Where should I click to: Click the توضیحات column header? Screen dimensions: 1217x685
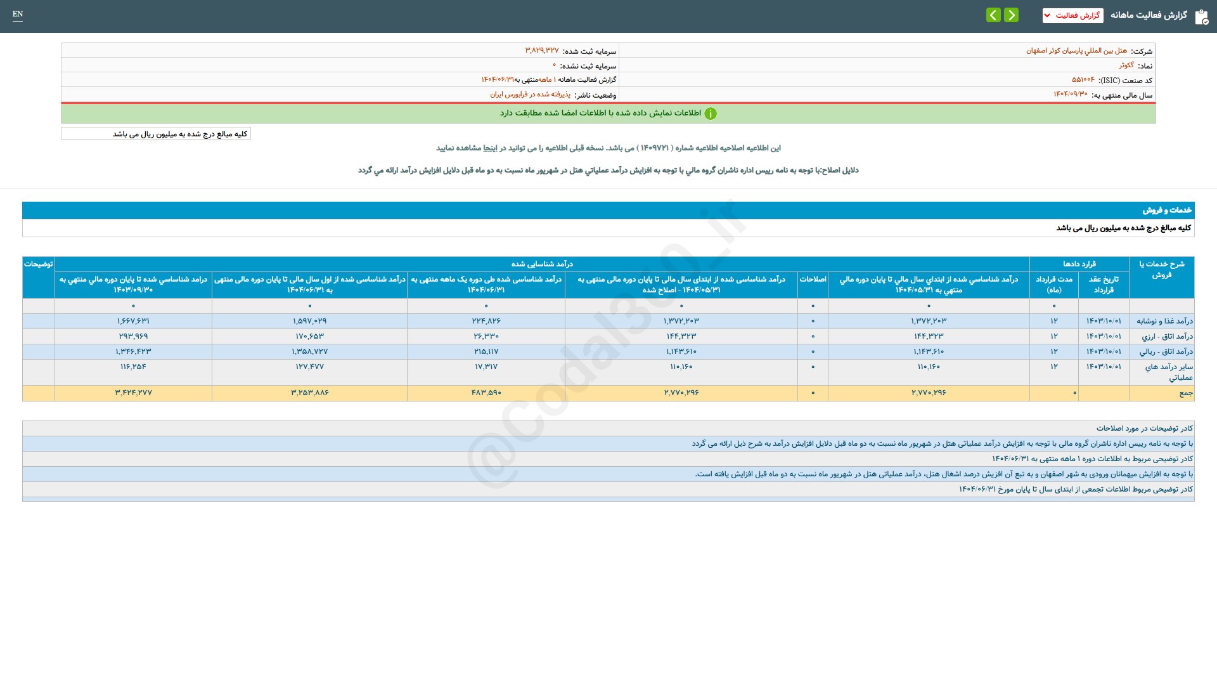tap(38, 264)
